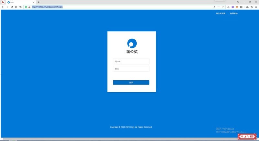This screenshot has width=259, height=141.
Task: Click the green security shield icon
Action: point(26,7)
